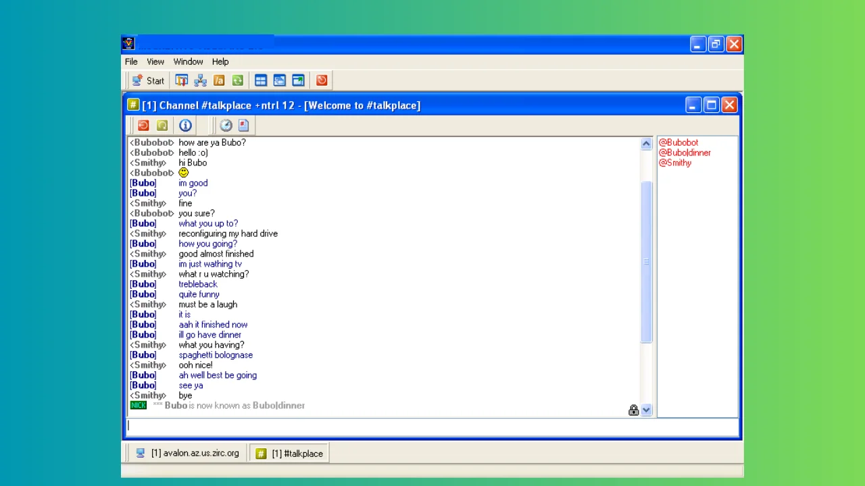
Task: Click the green refresh icon in main toolbar
Action: click(237, 80)
